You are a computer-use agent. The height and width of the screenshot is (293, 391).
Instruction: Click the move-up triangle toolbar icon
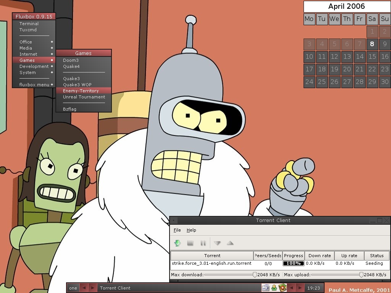pyautogui.click(x=230, y=243)
